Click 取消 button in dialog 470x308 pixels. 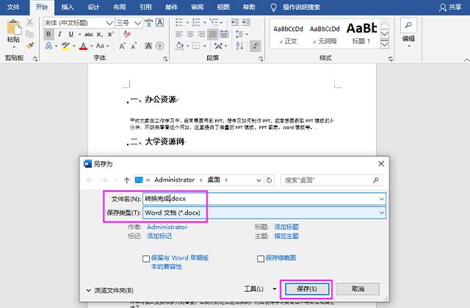click(358, 289)
